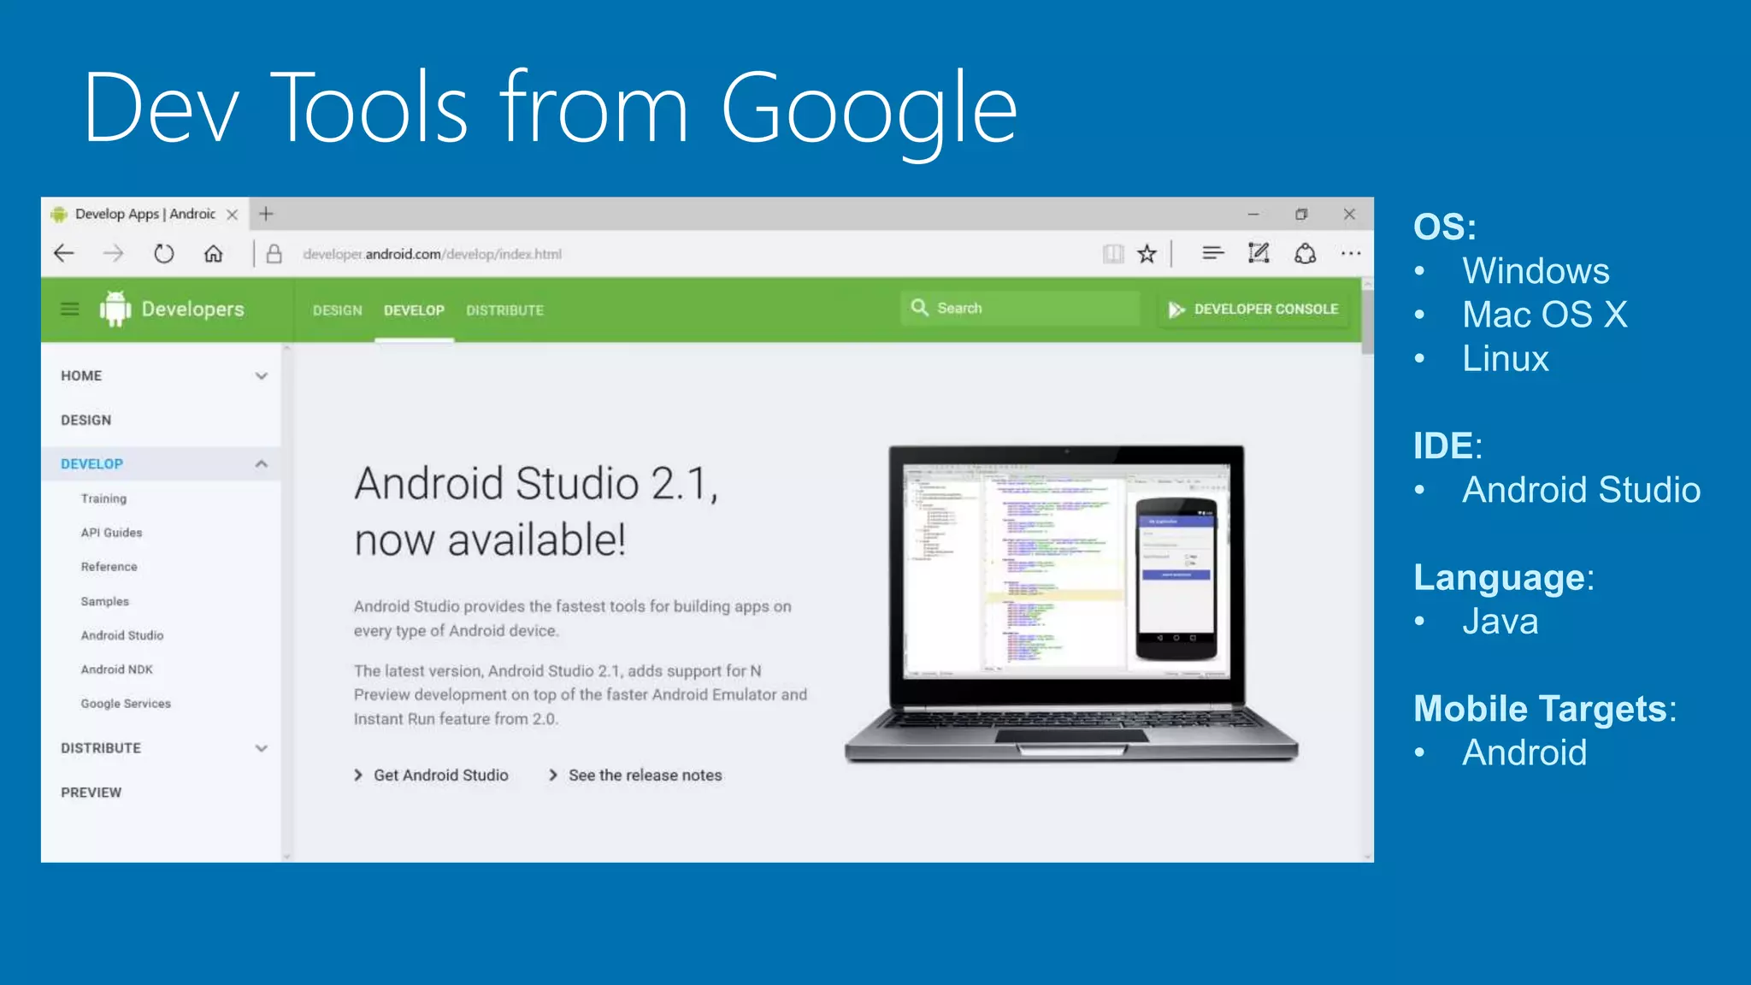This screenshot has height=985, width=1751.
Task: Open DESIGN in the sidebar
Action: 85,421
